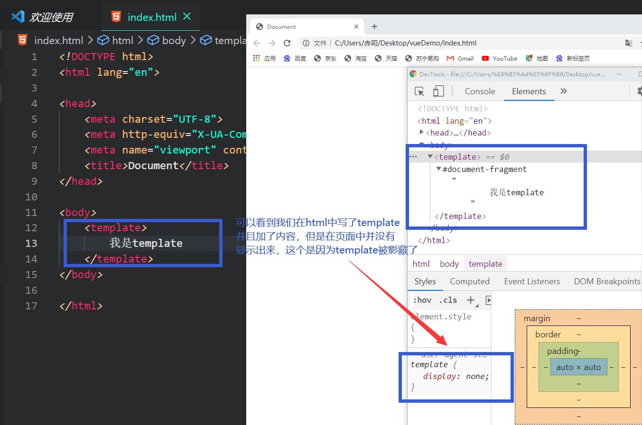
Task: Expand the head node in Elements tree
Action: 421,132
